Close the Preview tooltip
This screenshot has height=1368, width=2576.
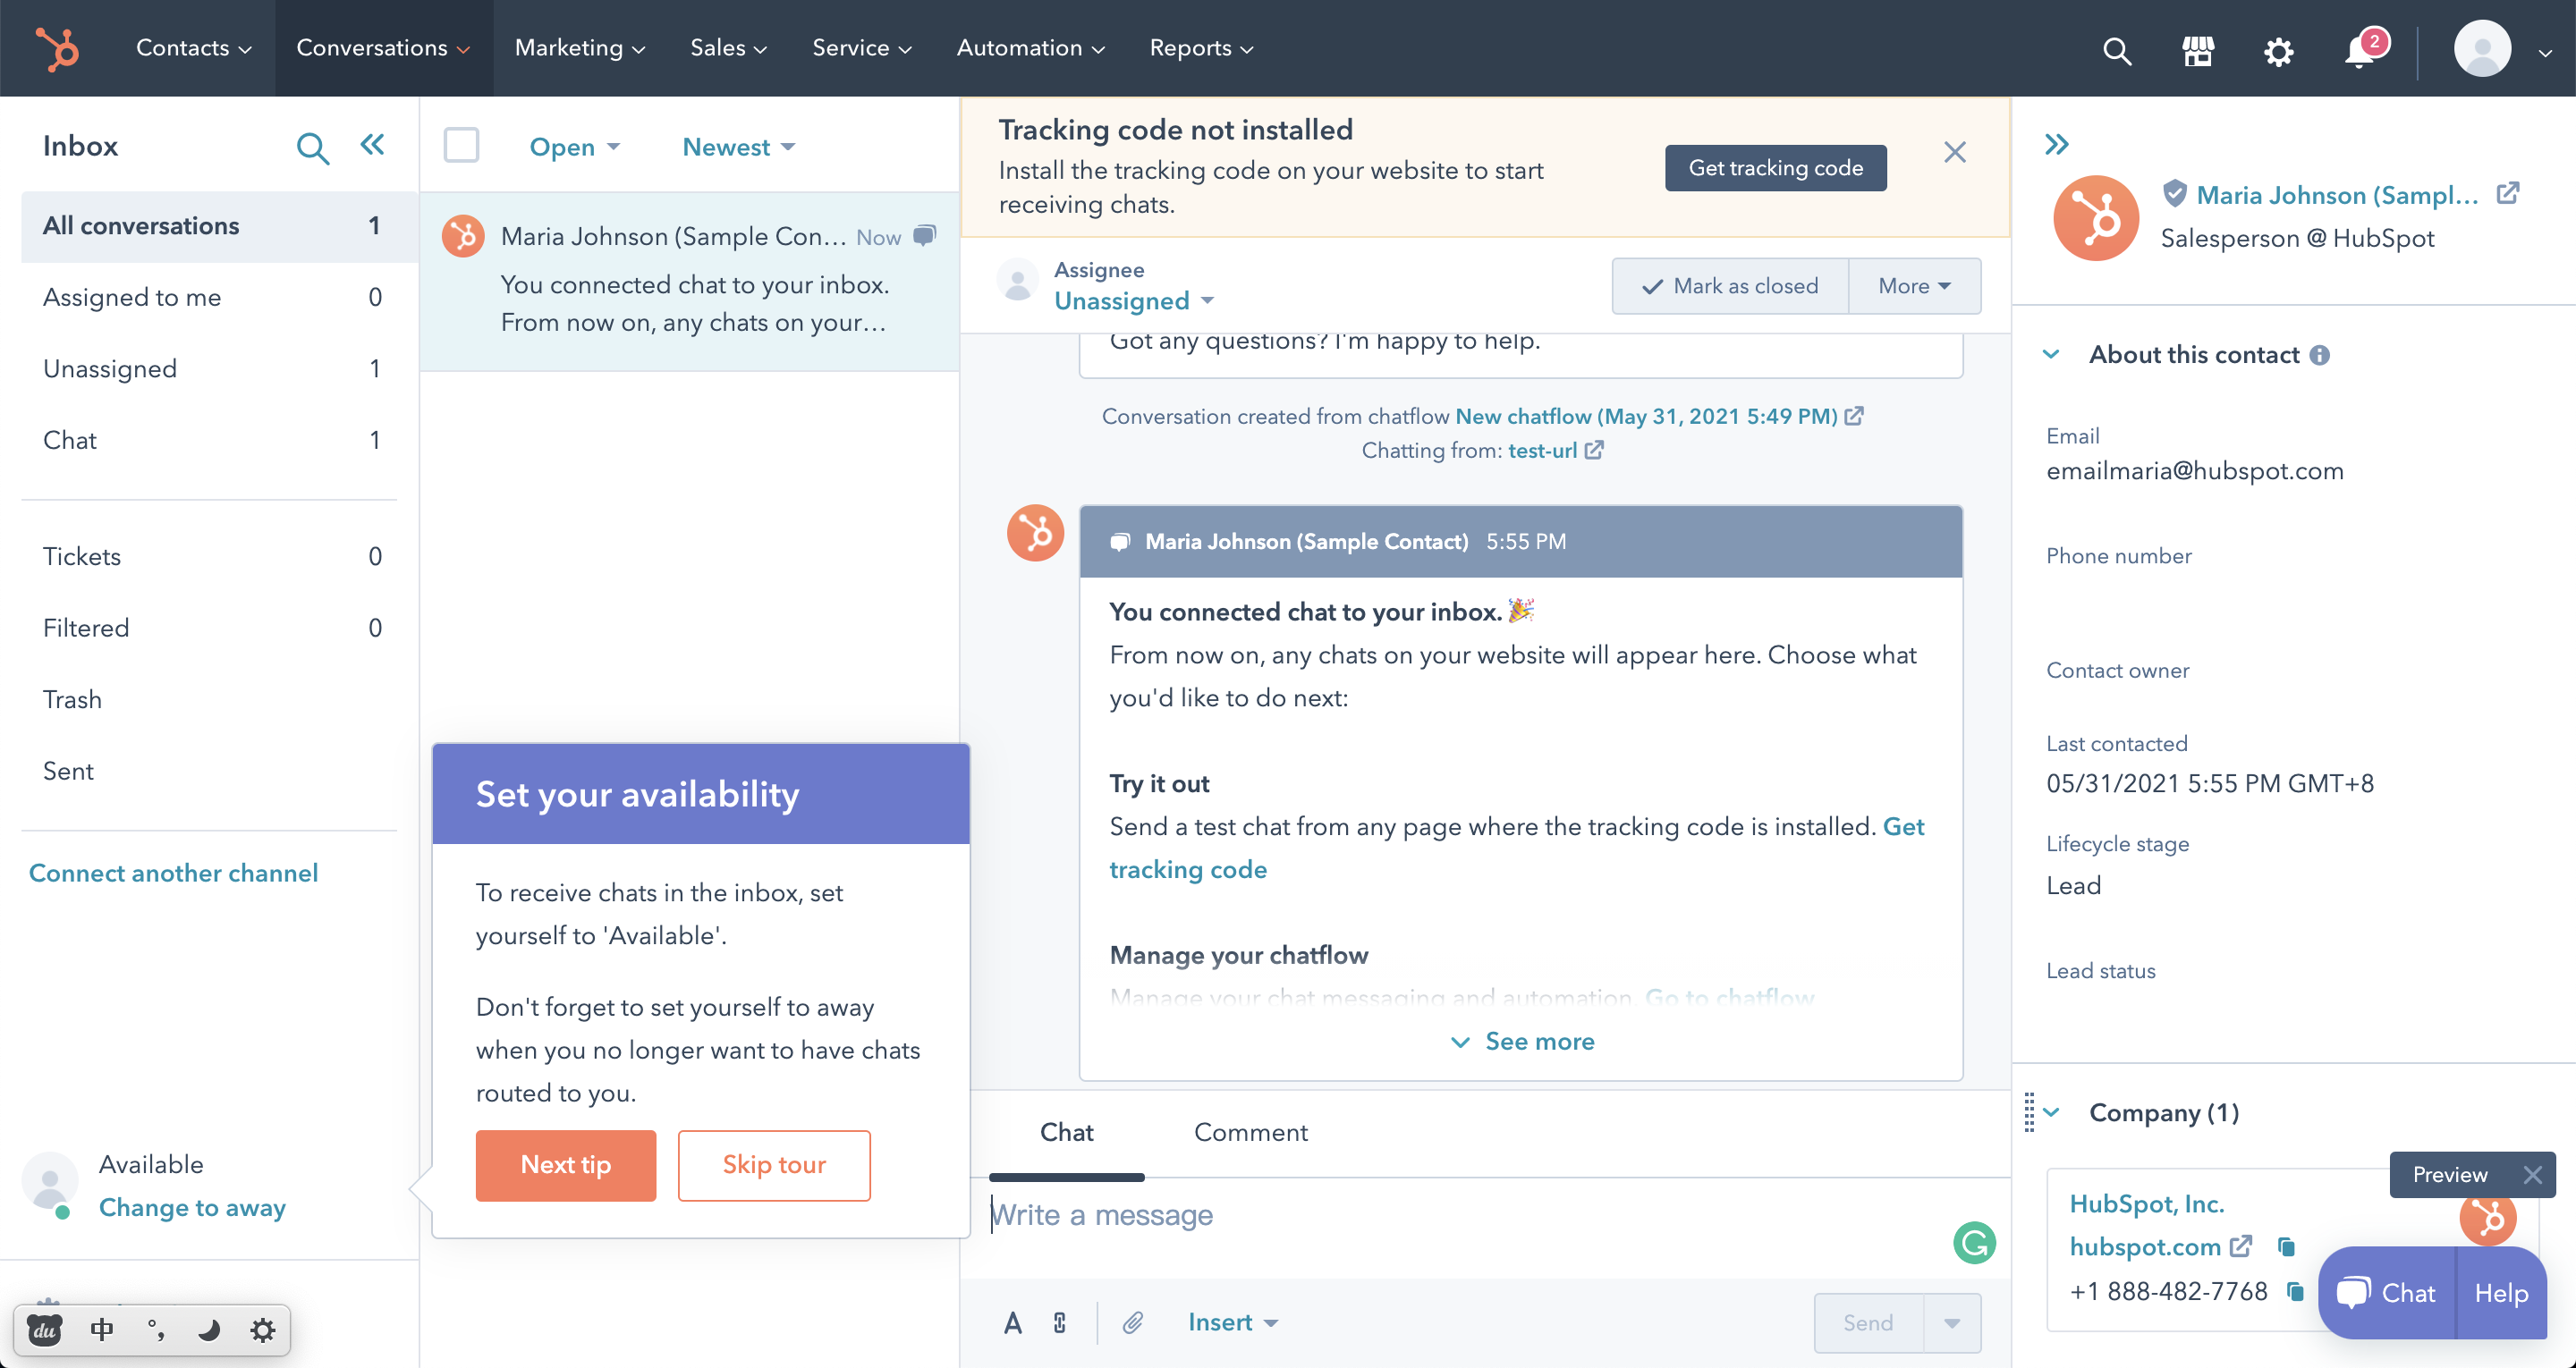[x=2532, y=1174]
